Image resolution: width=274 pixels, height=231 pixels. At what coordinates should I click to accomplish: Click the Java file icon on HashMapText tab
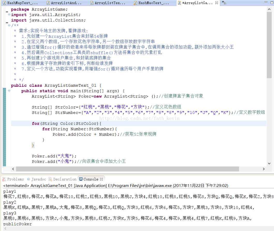tap(4, 3)
